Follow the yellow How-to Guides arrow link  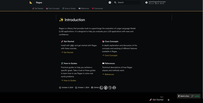coord(69,81)
